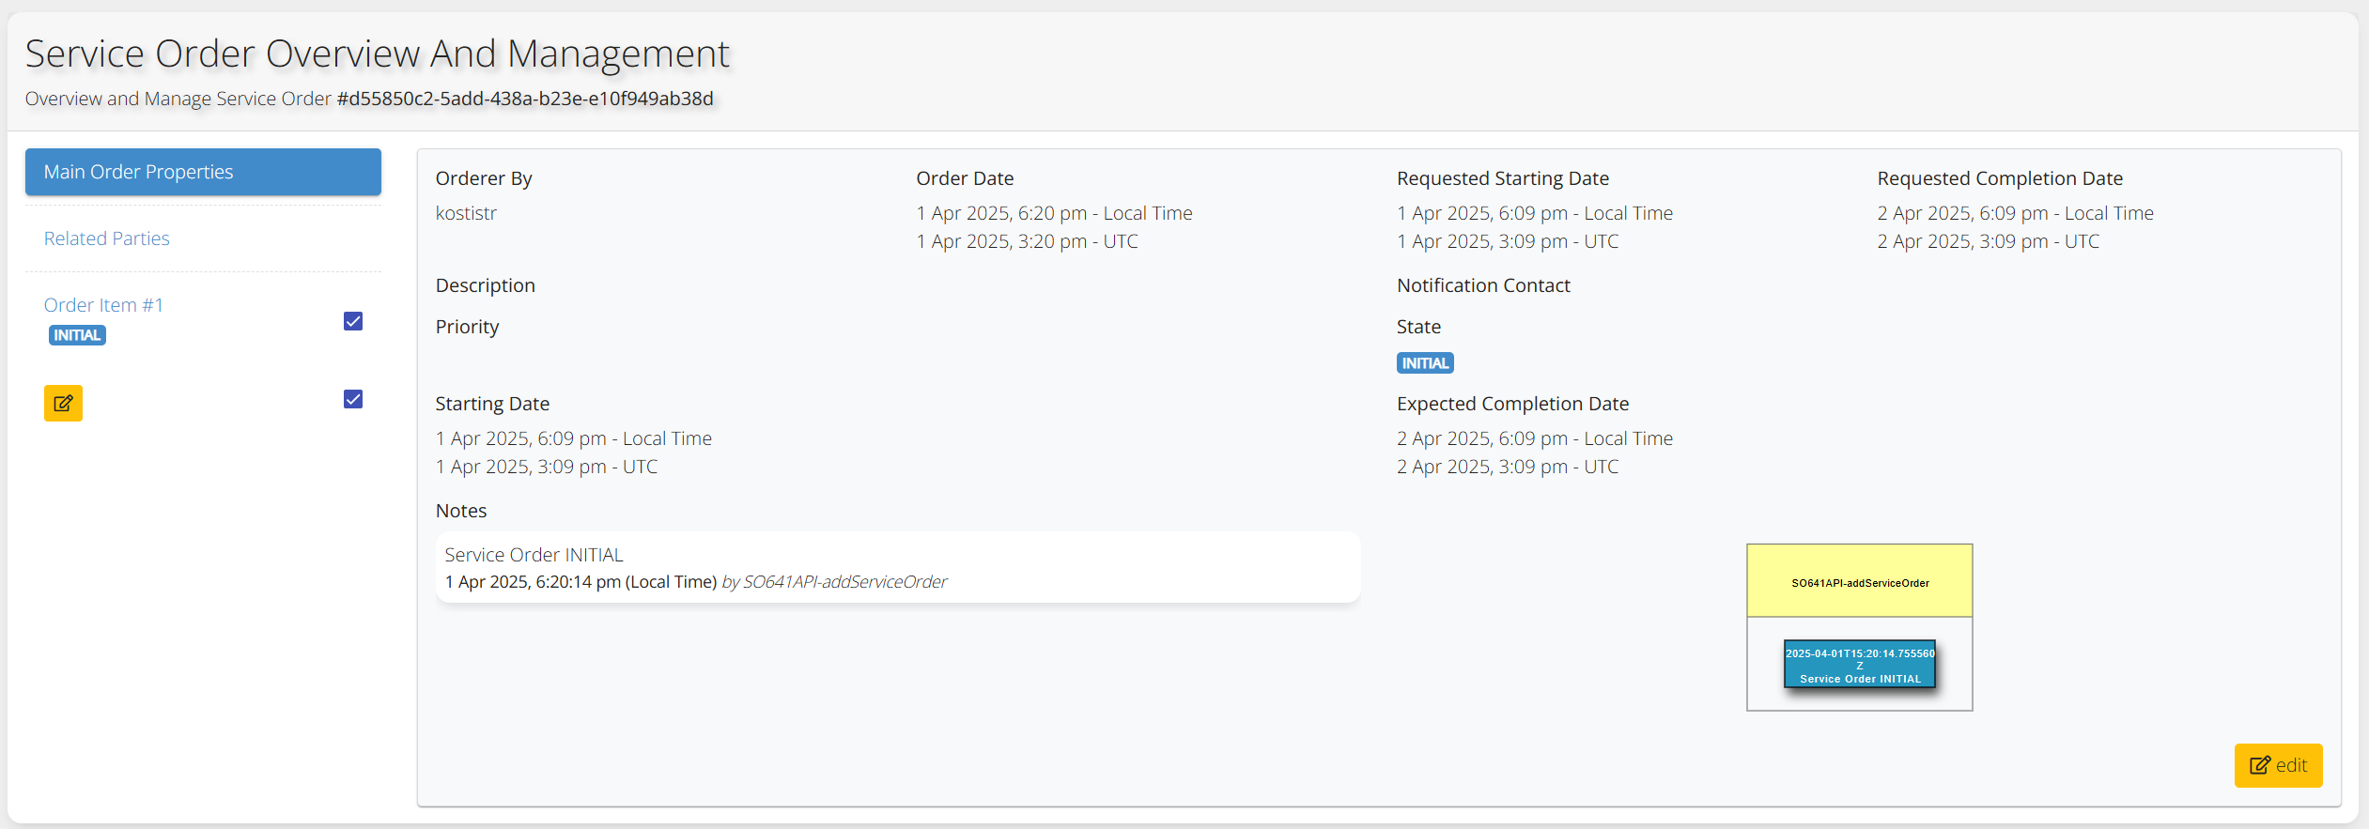Switch to the Related Parties tab

[107, 238]
